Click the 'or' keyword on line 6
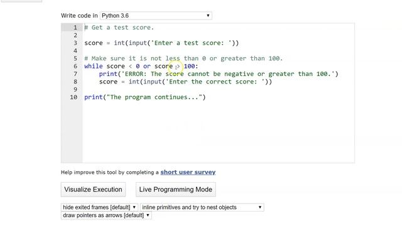Image resolution: width=402 pixels, height=226 pixels. [146, 66]
